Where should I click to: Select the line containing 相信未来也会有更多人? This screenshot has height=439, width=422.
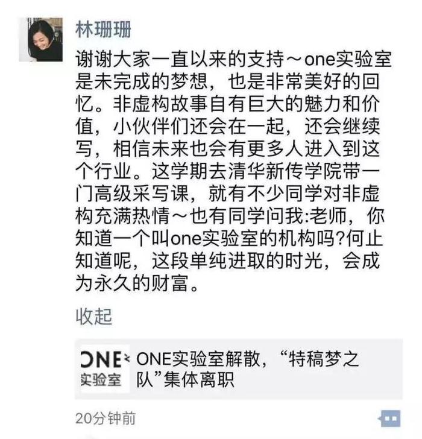(x=227, y=149)
